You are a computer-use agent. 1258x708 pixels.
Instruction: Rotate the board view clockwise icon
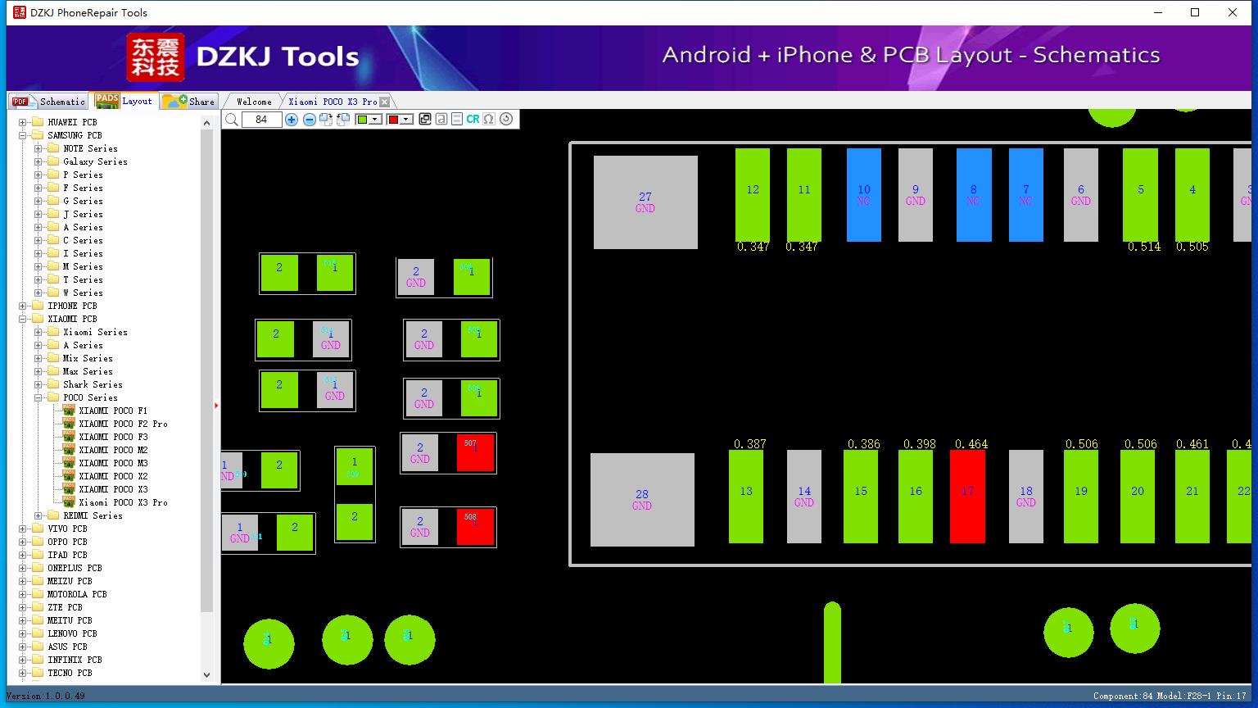[326, 120]
